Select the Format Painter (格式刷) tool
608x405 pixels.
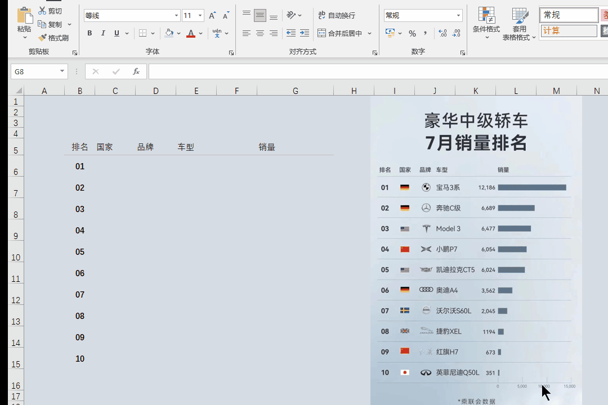53,38
